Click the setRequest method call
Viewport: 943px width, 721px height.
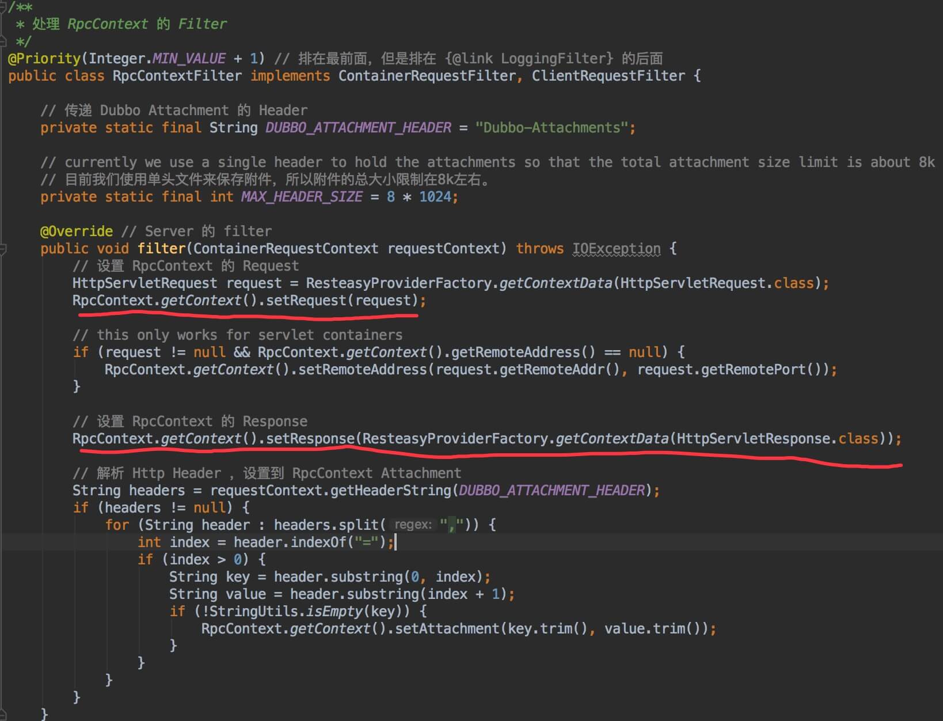306,301
